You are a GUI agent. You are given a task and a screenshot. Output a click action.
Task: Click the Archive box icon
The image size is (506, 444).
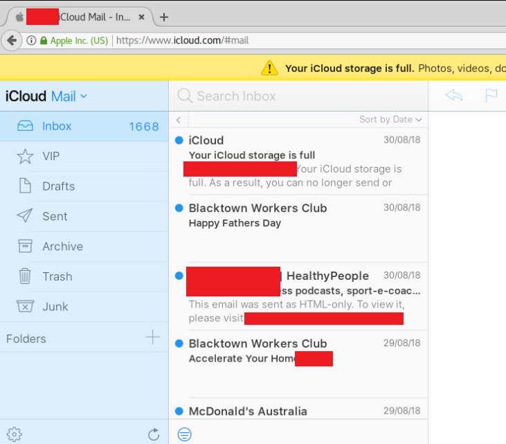pos(25,246)
